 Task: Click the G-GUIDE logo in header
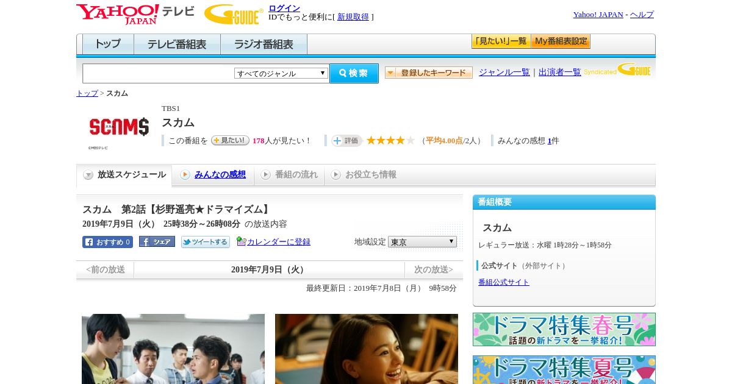point(234,14)
